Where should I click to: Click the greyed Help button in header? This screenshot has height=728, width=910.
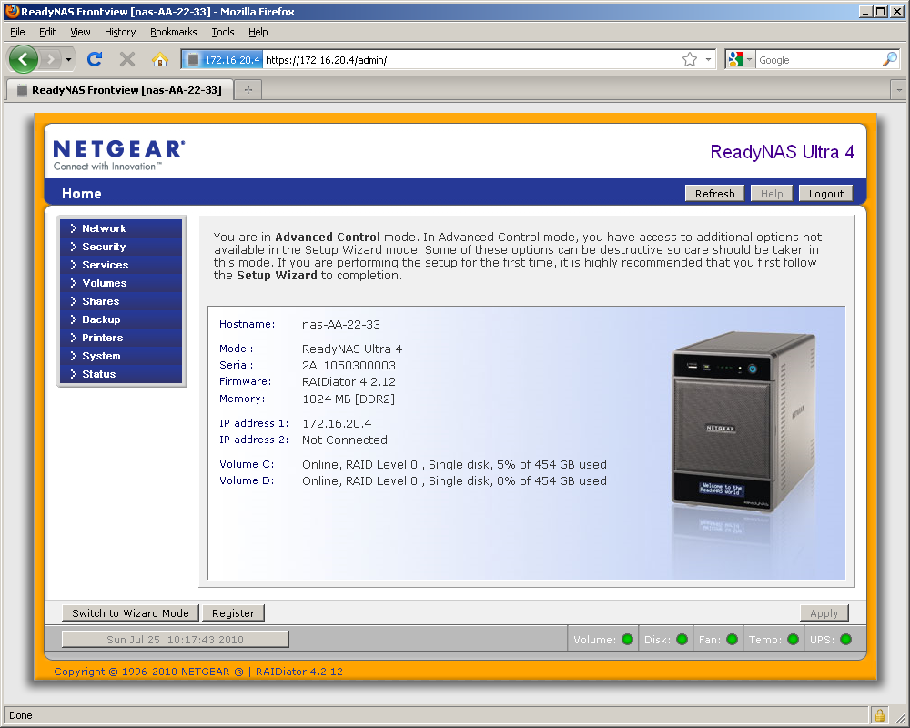click(x=772, y=193)
